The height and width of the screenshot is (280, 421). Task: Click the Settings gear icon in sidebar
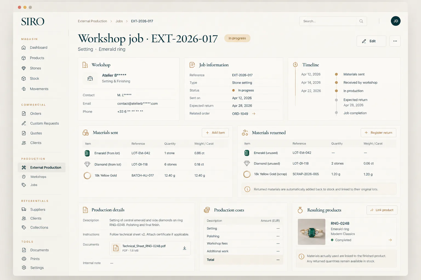coord(24,268)
